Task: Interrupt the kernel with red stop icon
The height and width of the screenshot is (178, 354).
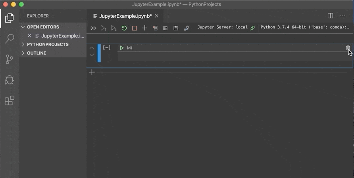Action: pyautogui.click(x=134, y=28)
